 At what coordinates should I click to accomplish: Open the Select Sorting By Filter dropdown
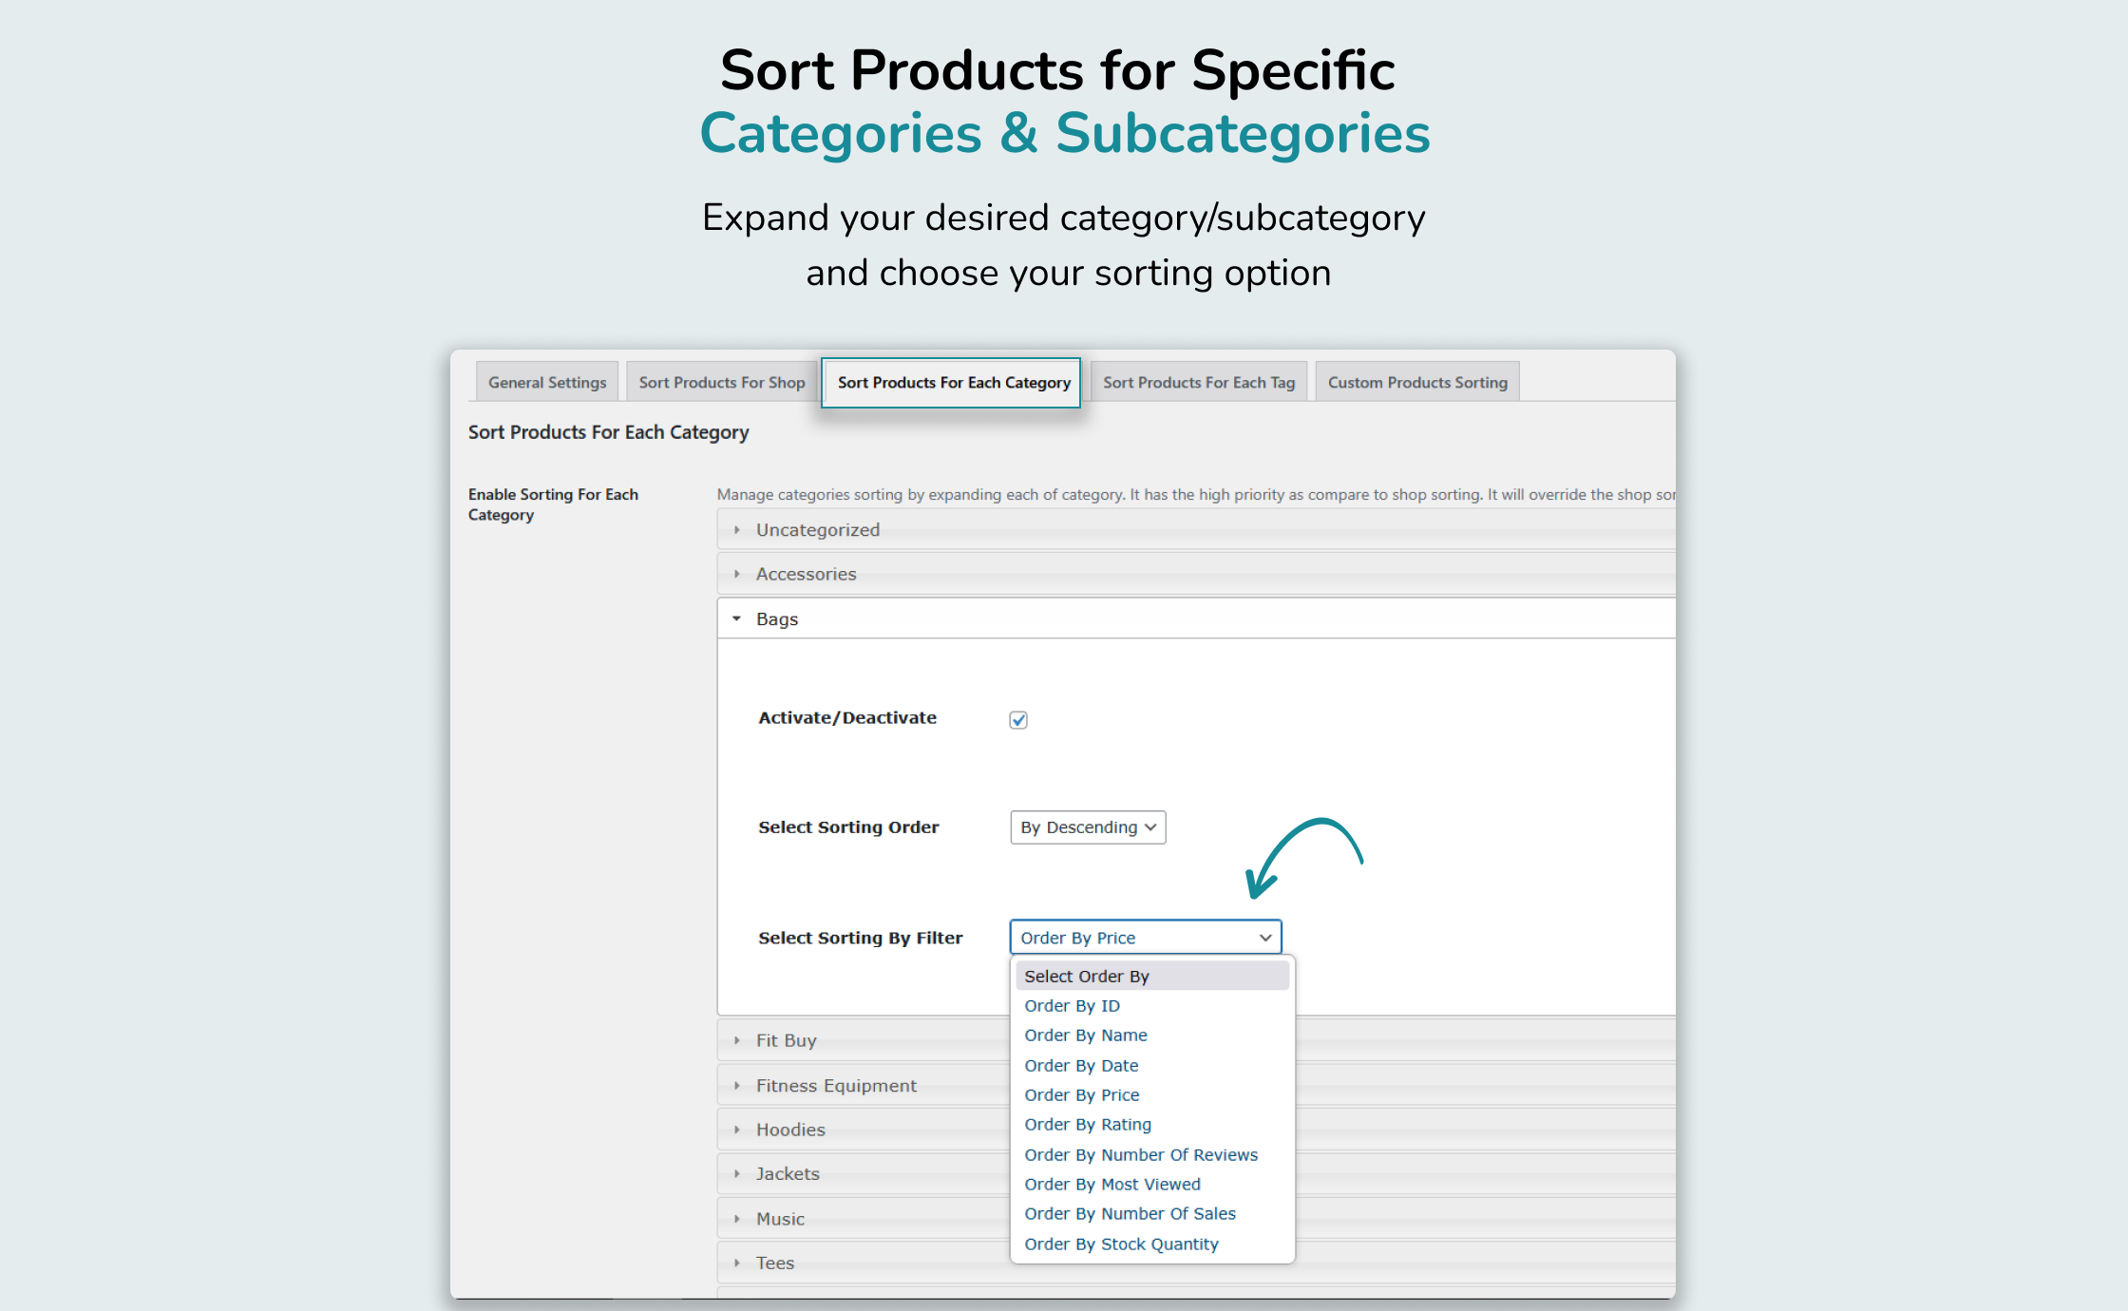(1145, 937)
